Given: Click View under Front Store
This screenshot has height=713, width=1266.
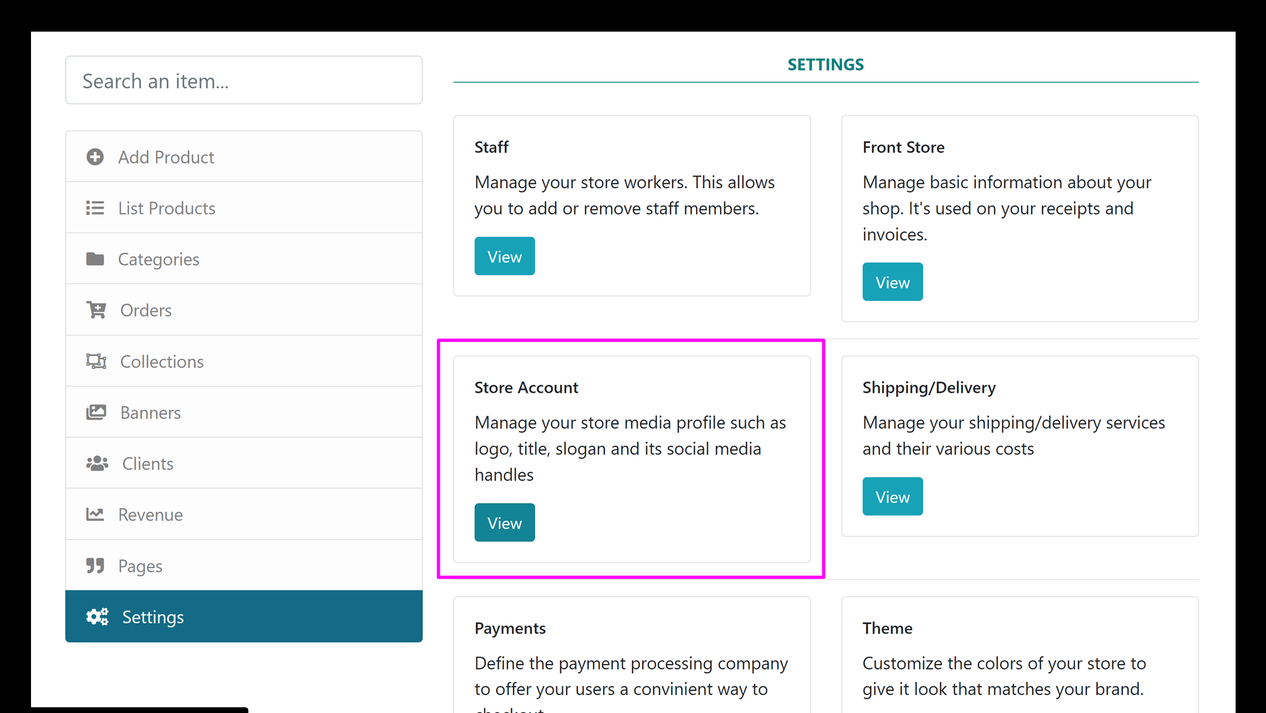Looking at the screenshot, I should click(892, 282).
